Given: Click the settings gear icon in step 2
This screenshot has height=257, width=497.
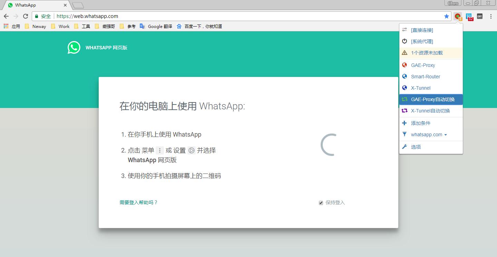Looking at the screenshot, I should (192, 150).
